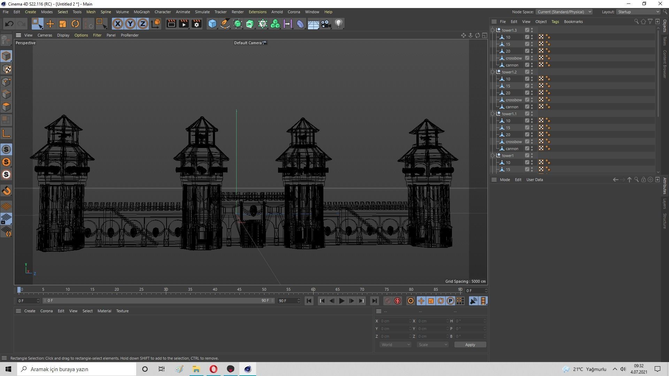Collapse the tower1.2 group
This screenshot has width=669, height=376.
point(493,72)
